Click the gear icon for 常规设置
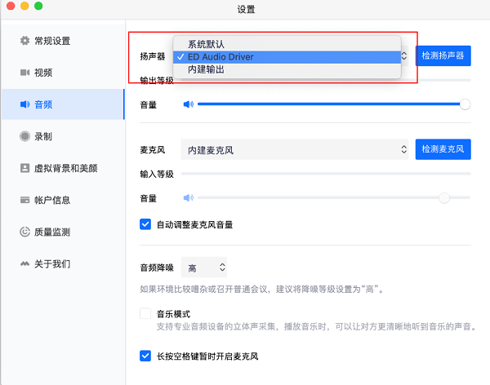Screen dimensions: 490x385 click(24, 41)
